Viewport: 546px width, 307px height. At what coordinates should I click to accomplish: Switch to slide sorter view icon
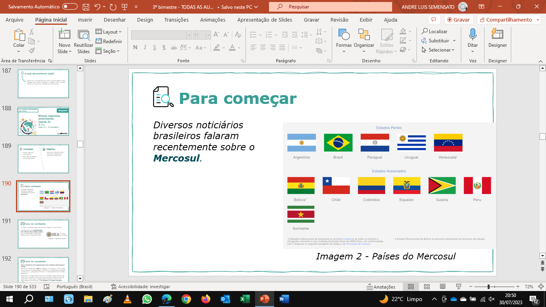tap(426, 287)
